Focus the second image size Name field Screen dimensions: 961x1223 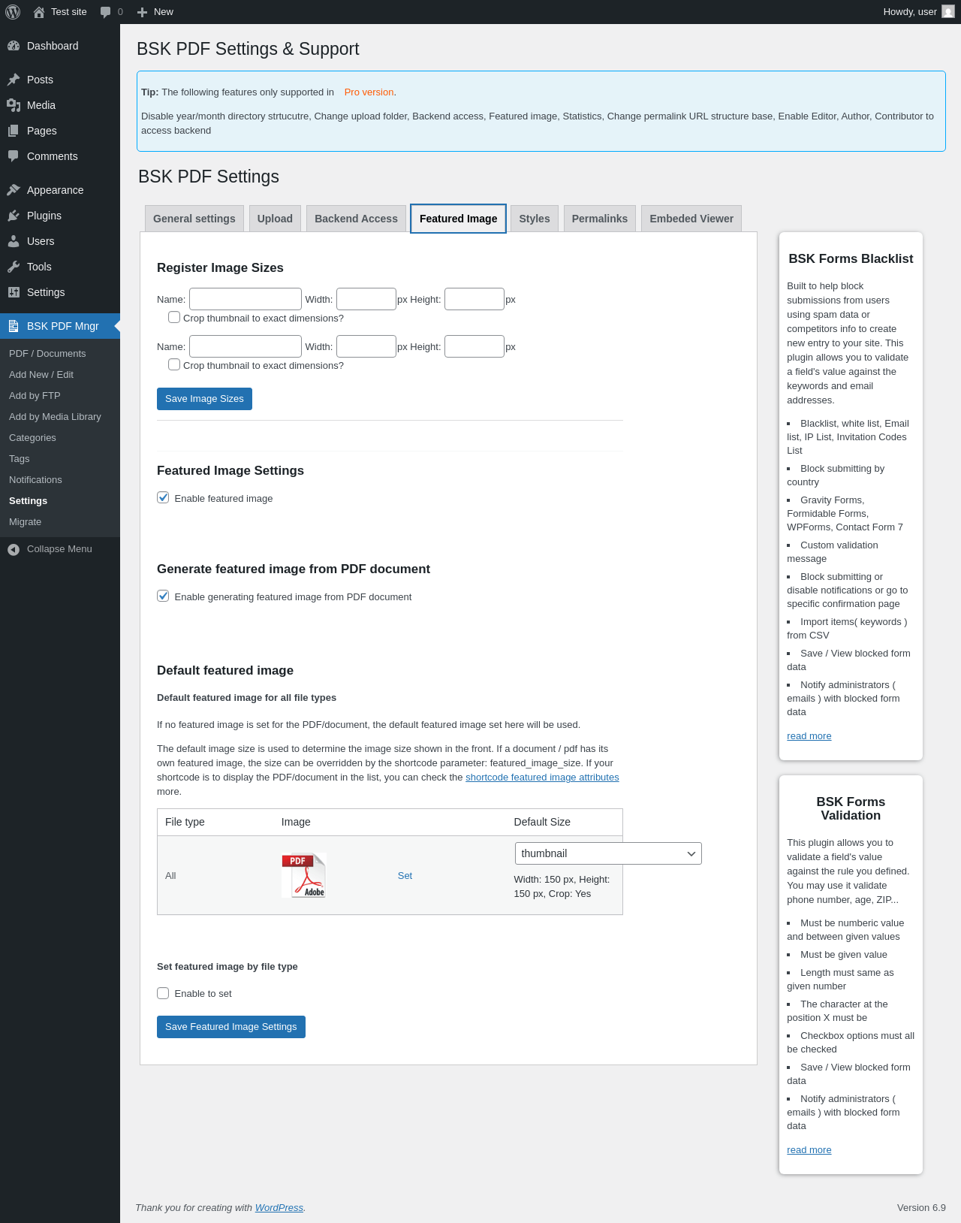(x=246, y=346)
